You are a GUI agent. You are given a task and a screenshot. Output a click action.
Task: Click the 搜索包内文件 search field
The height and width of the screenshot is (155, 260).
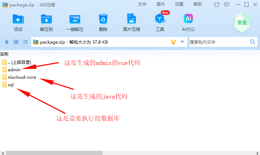pos(219,42)
